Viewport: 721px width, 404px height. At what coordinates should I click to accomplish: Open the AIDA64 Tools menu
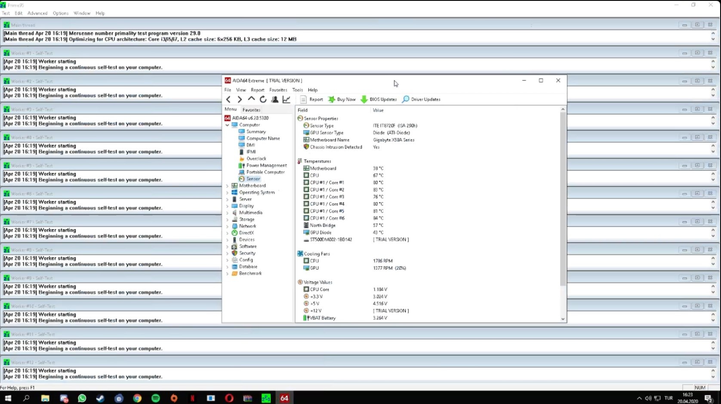point(298,90)
